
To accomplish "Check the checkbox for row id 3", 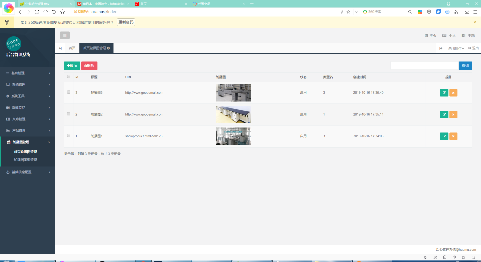I will point(69,92).
